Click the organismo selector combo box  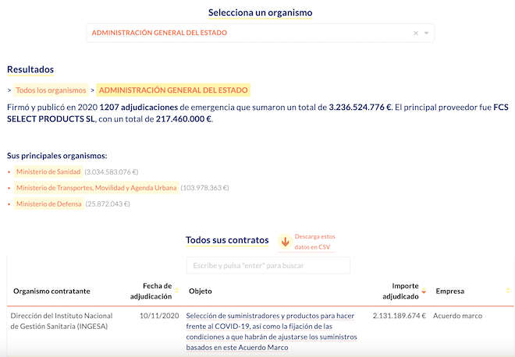(250, 33)
